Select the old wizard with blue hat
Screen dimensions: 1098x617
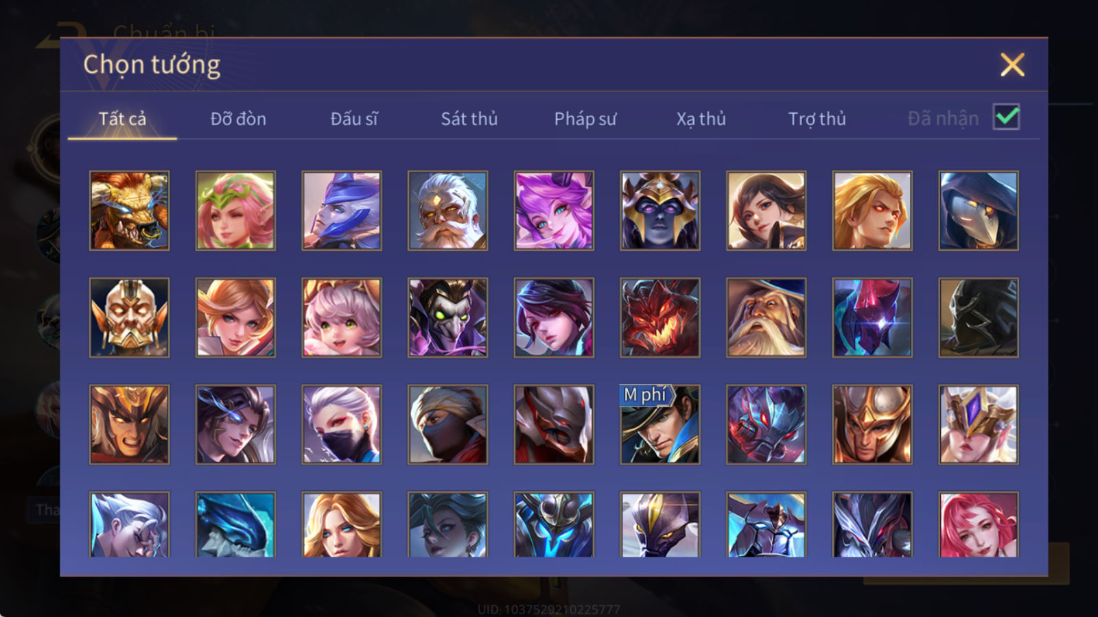766,317
